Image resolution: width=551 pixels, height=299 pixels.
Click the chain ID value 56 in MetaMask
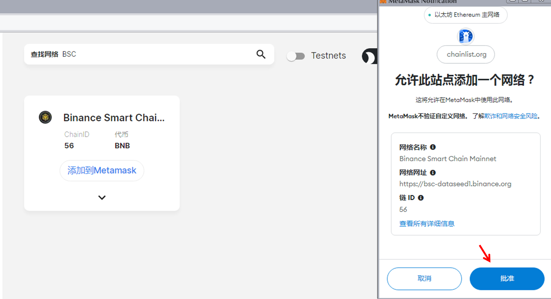403,210
